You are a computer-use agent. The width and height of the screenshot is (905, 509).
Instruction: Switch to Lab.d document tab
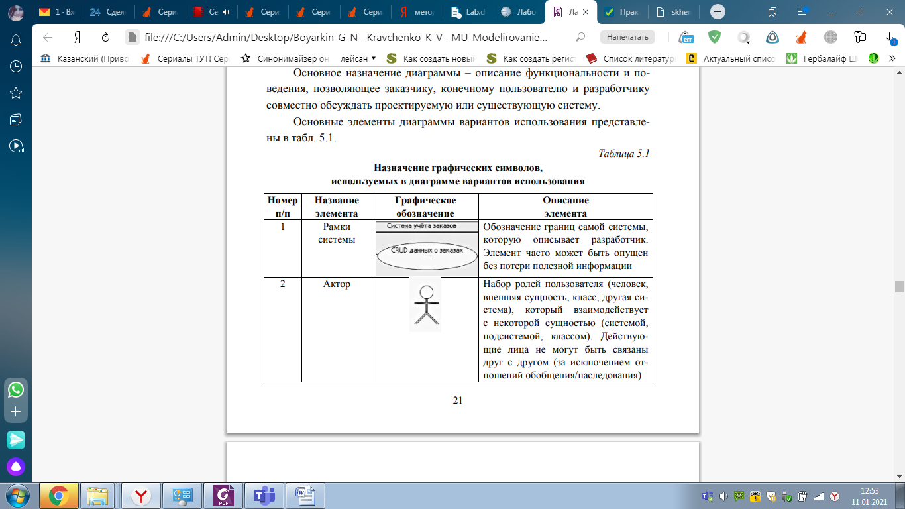(x=468, y=11)
